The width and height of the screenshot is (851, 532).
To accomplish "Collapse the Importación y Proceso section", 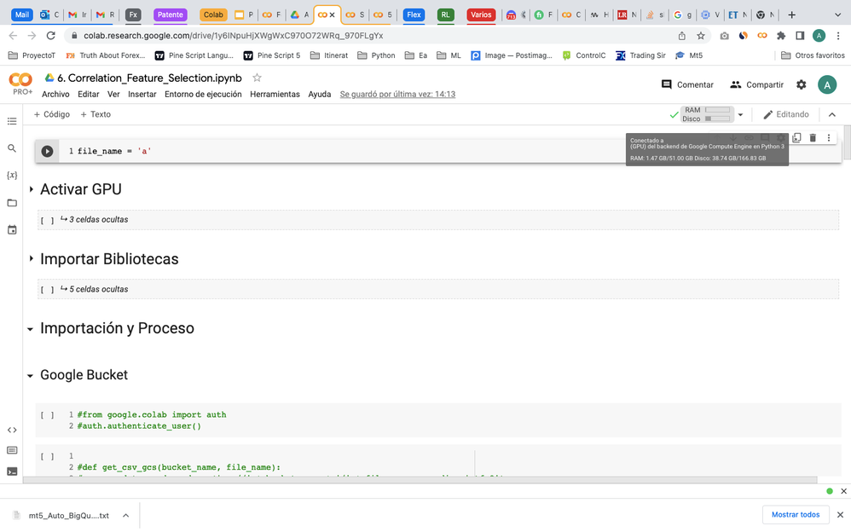I will 31,329.
